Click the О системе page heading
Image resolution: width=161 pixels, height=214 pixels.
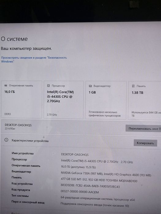coord(14,39)
